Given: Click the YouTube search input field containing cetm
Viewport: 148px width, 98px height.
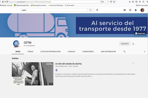Looking at the screenshot, I should click(54, 10).
